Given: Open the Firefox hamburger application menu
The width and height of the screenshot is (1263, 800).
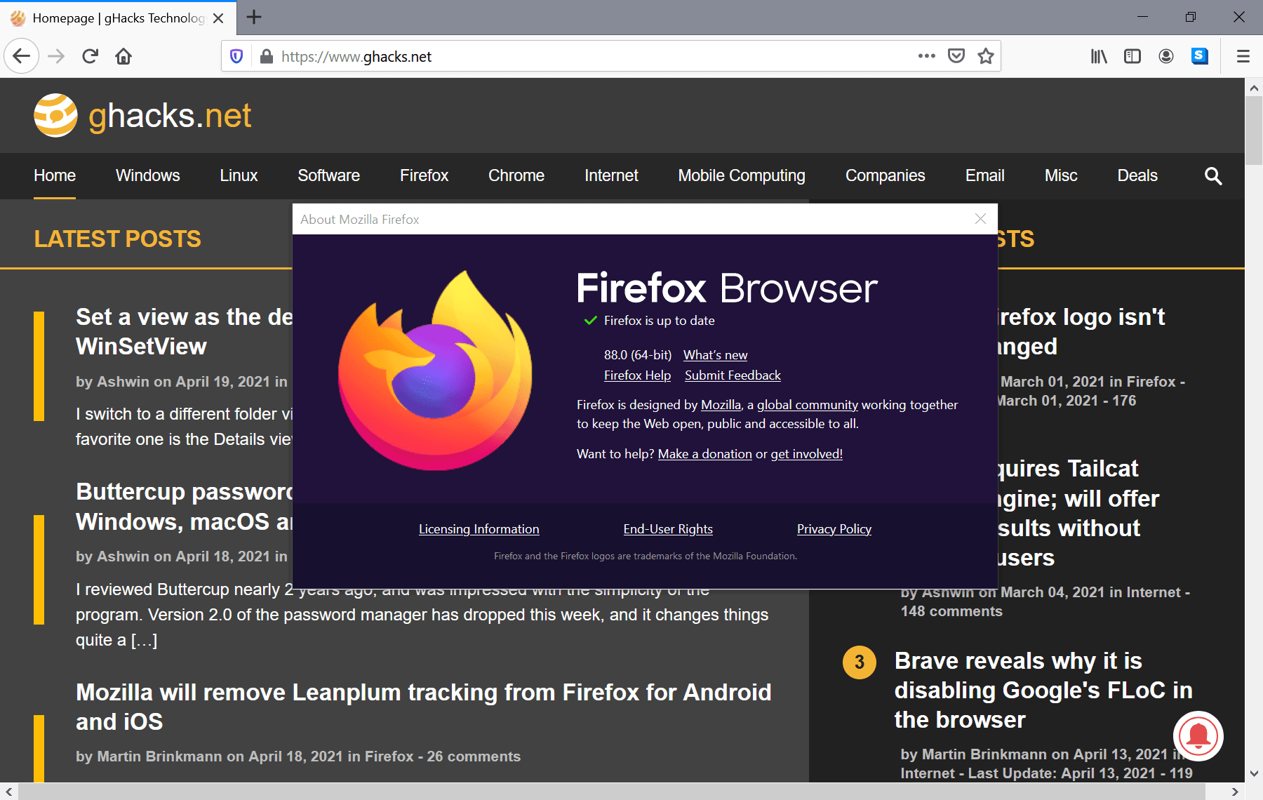Looking at the screenshot, I should [x=1244, y=56].
